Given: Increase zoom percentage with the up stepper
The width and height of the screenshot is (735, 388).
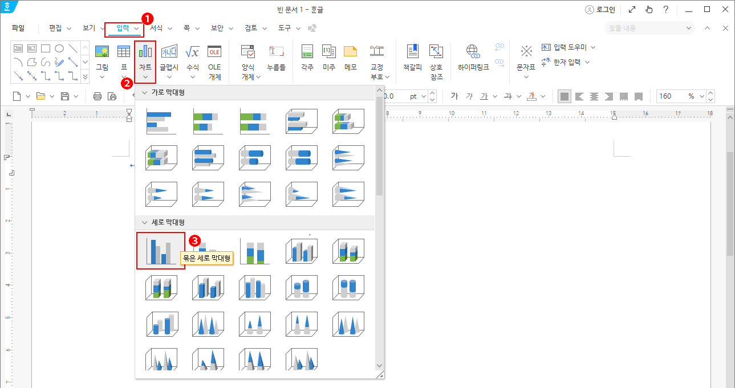Looking at the screenshot, I should 709,93.
